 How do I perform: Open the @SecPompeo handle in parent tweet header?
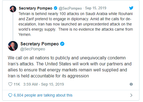point(70,8)
